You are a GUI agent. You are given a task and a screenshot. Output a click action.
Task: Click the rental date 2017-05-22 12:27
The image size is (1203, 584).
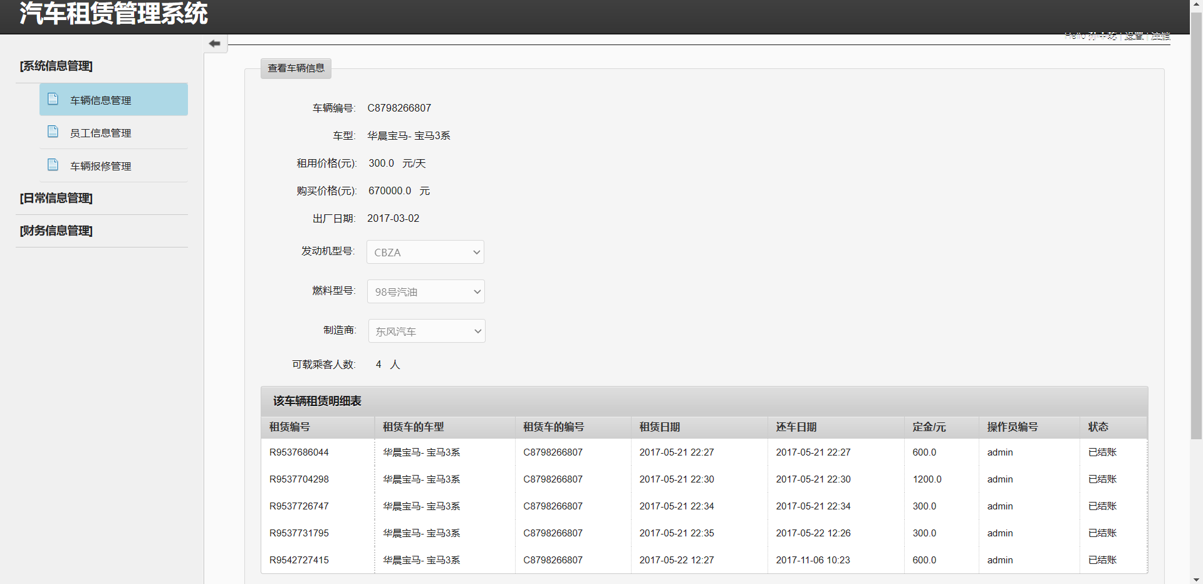[x=677, y=560]
